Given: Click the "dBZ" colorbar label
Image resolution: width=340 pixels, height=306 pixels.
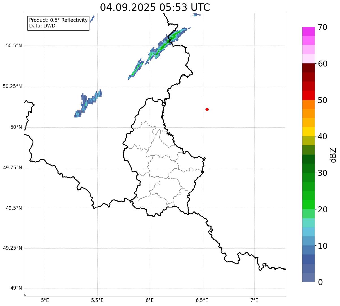Looking at the screenshot, I should point(333,155).
